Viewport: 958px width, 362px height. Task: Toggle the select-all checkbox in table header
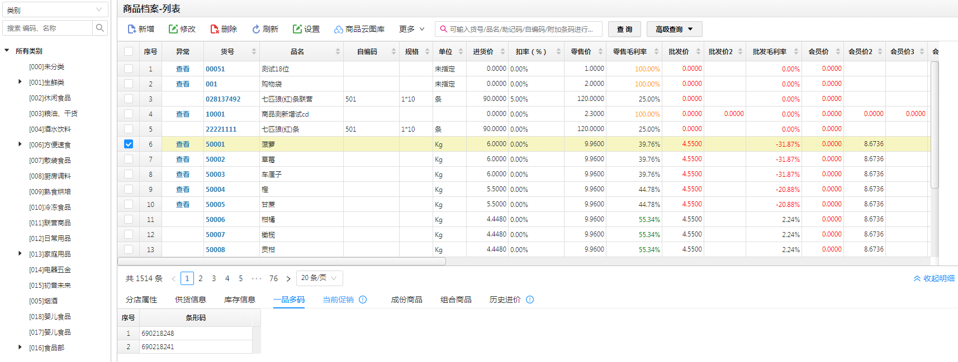[x=129, y=51]
